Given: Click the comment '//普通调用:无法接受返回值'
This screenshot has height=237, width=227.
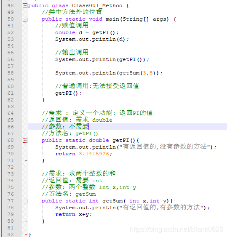Looking at the screenshot, I should pos(97,86).
